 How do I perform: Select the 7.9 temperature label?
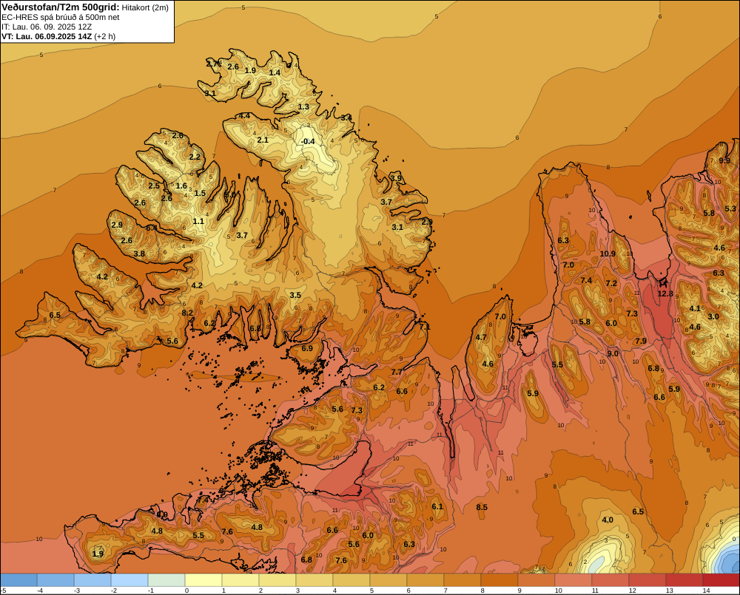click(641, 341)
